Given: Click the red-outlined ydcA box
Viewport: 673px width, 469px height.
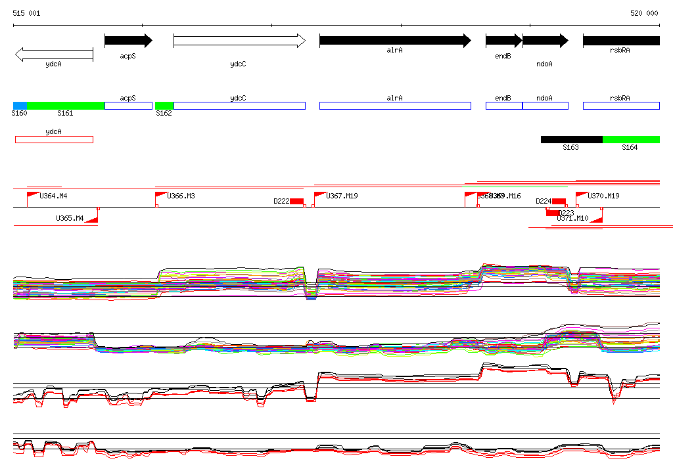Looking at the screenshot, I should click(x=54, y=139).
